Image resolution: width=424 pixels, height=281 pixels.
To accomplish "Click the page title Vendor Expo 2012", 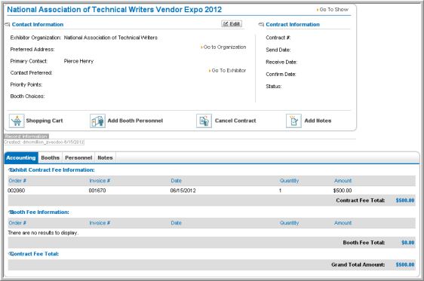I will (x=115, y=10).
